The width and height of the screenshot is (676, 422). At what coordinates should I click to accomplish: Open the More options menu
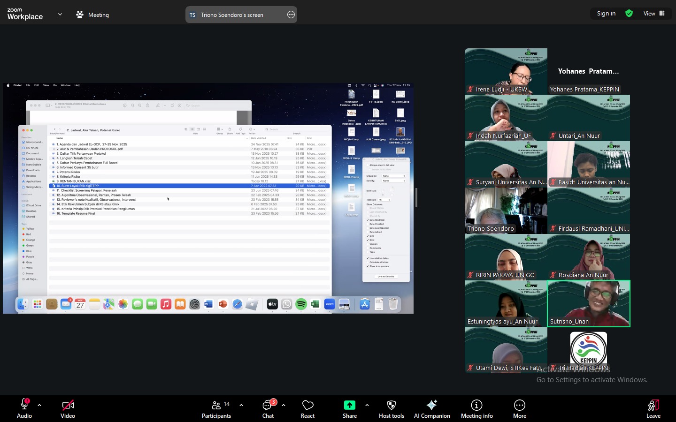pos(519,405)
